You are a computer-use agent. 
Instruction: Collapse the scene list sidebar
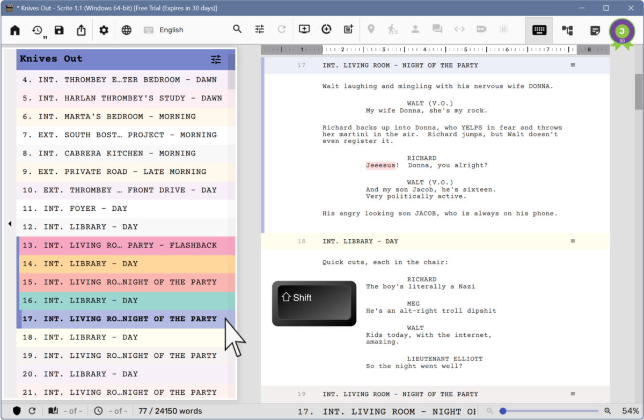[x=9, y=224]
